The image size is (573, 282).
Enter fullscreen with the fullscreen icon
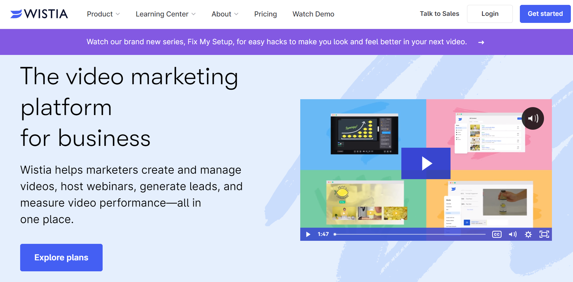pos(544,234)
